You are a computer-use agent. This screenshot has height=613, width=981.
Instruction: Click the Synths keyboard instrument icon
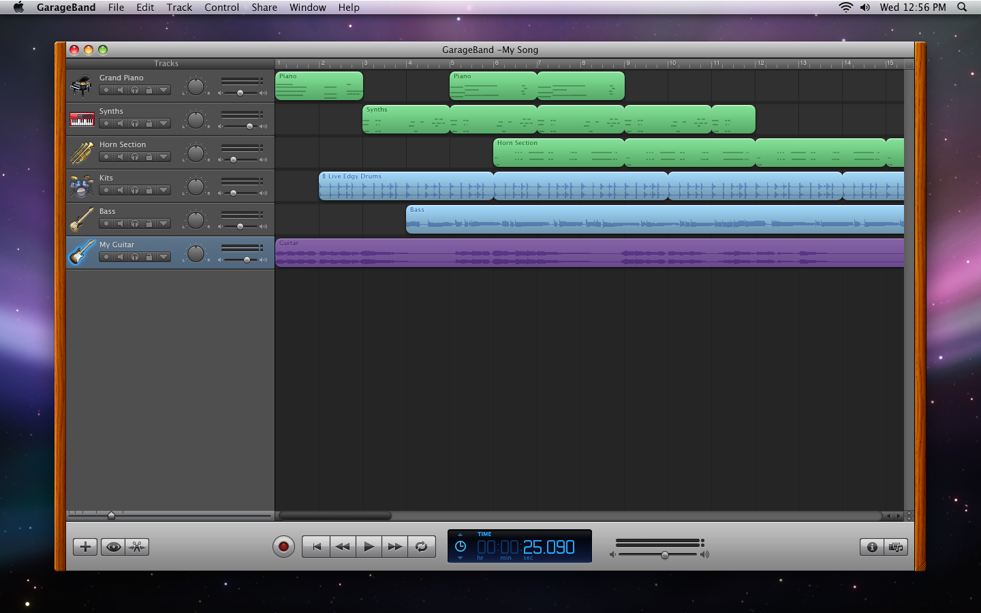pos(82,119)
